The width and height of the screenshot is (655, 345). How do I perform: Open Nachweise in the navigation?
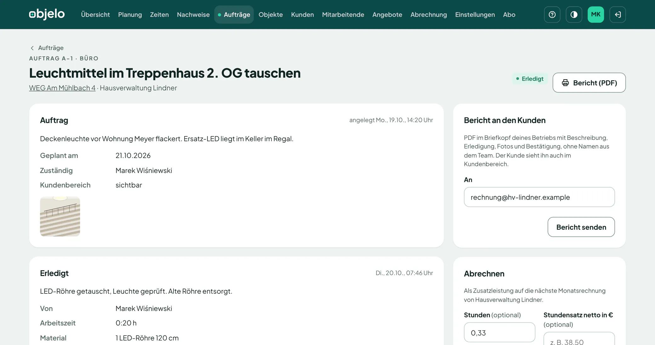[193, 14]
